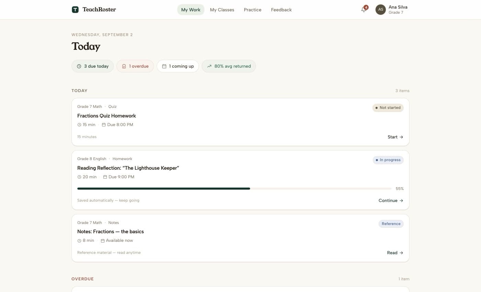
Task: Open 'Fractions Quiz Homework' title
Action: [x=107, y=116]
